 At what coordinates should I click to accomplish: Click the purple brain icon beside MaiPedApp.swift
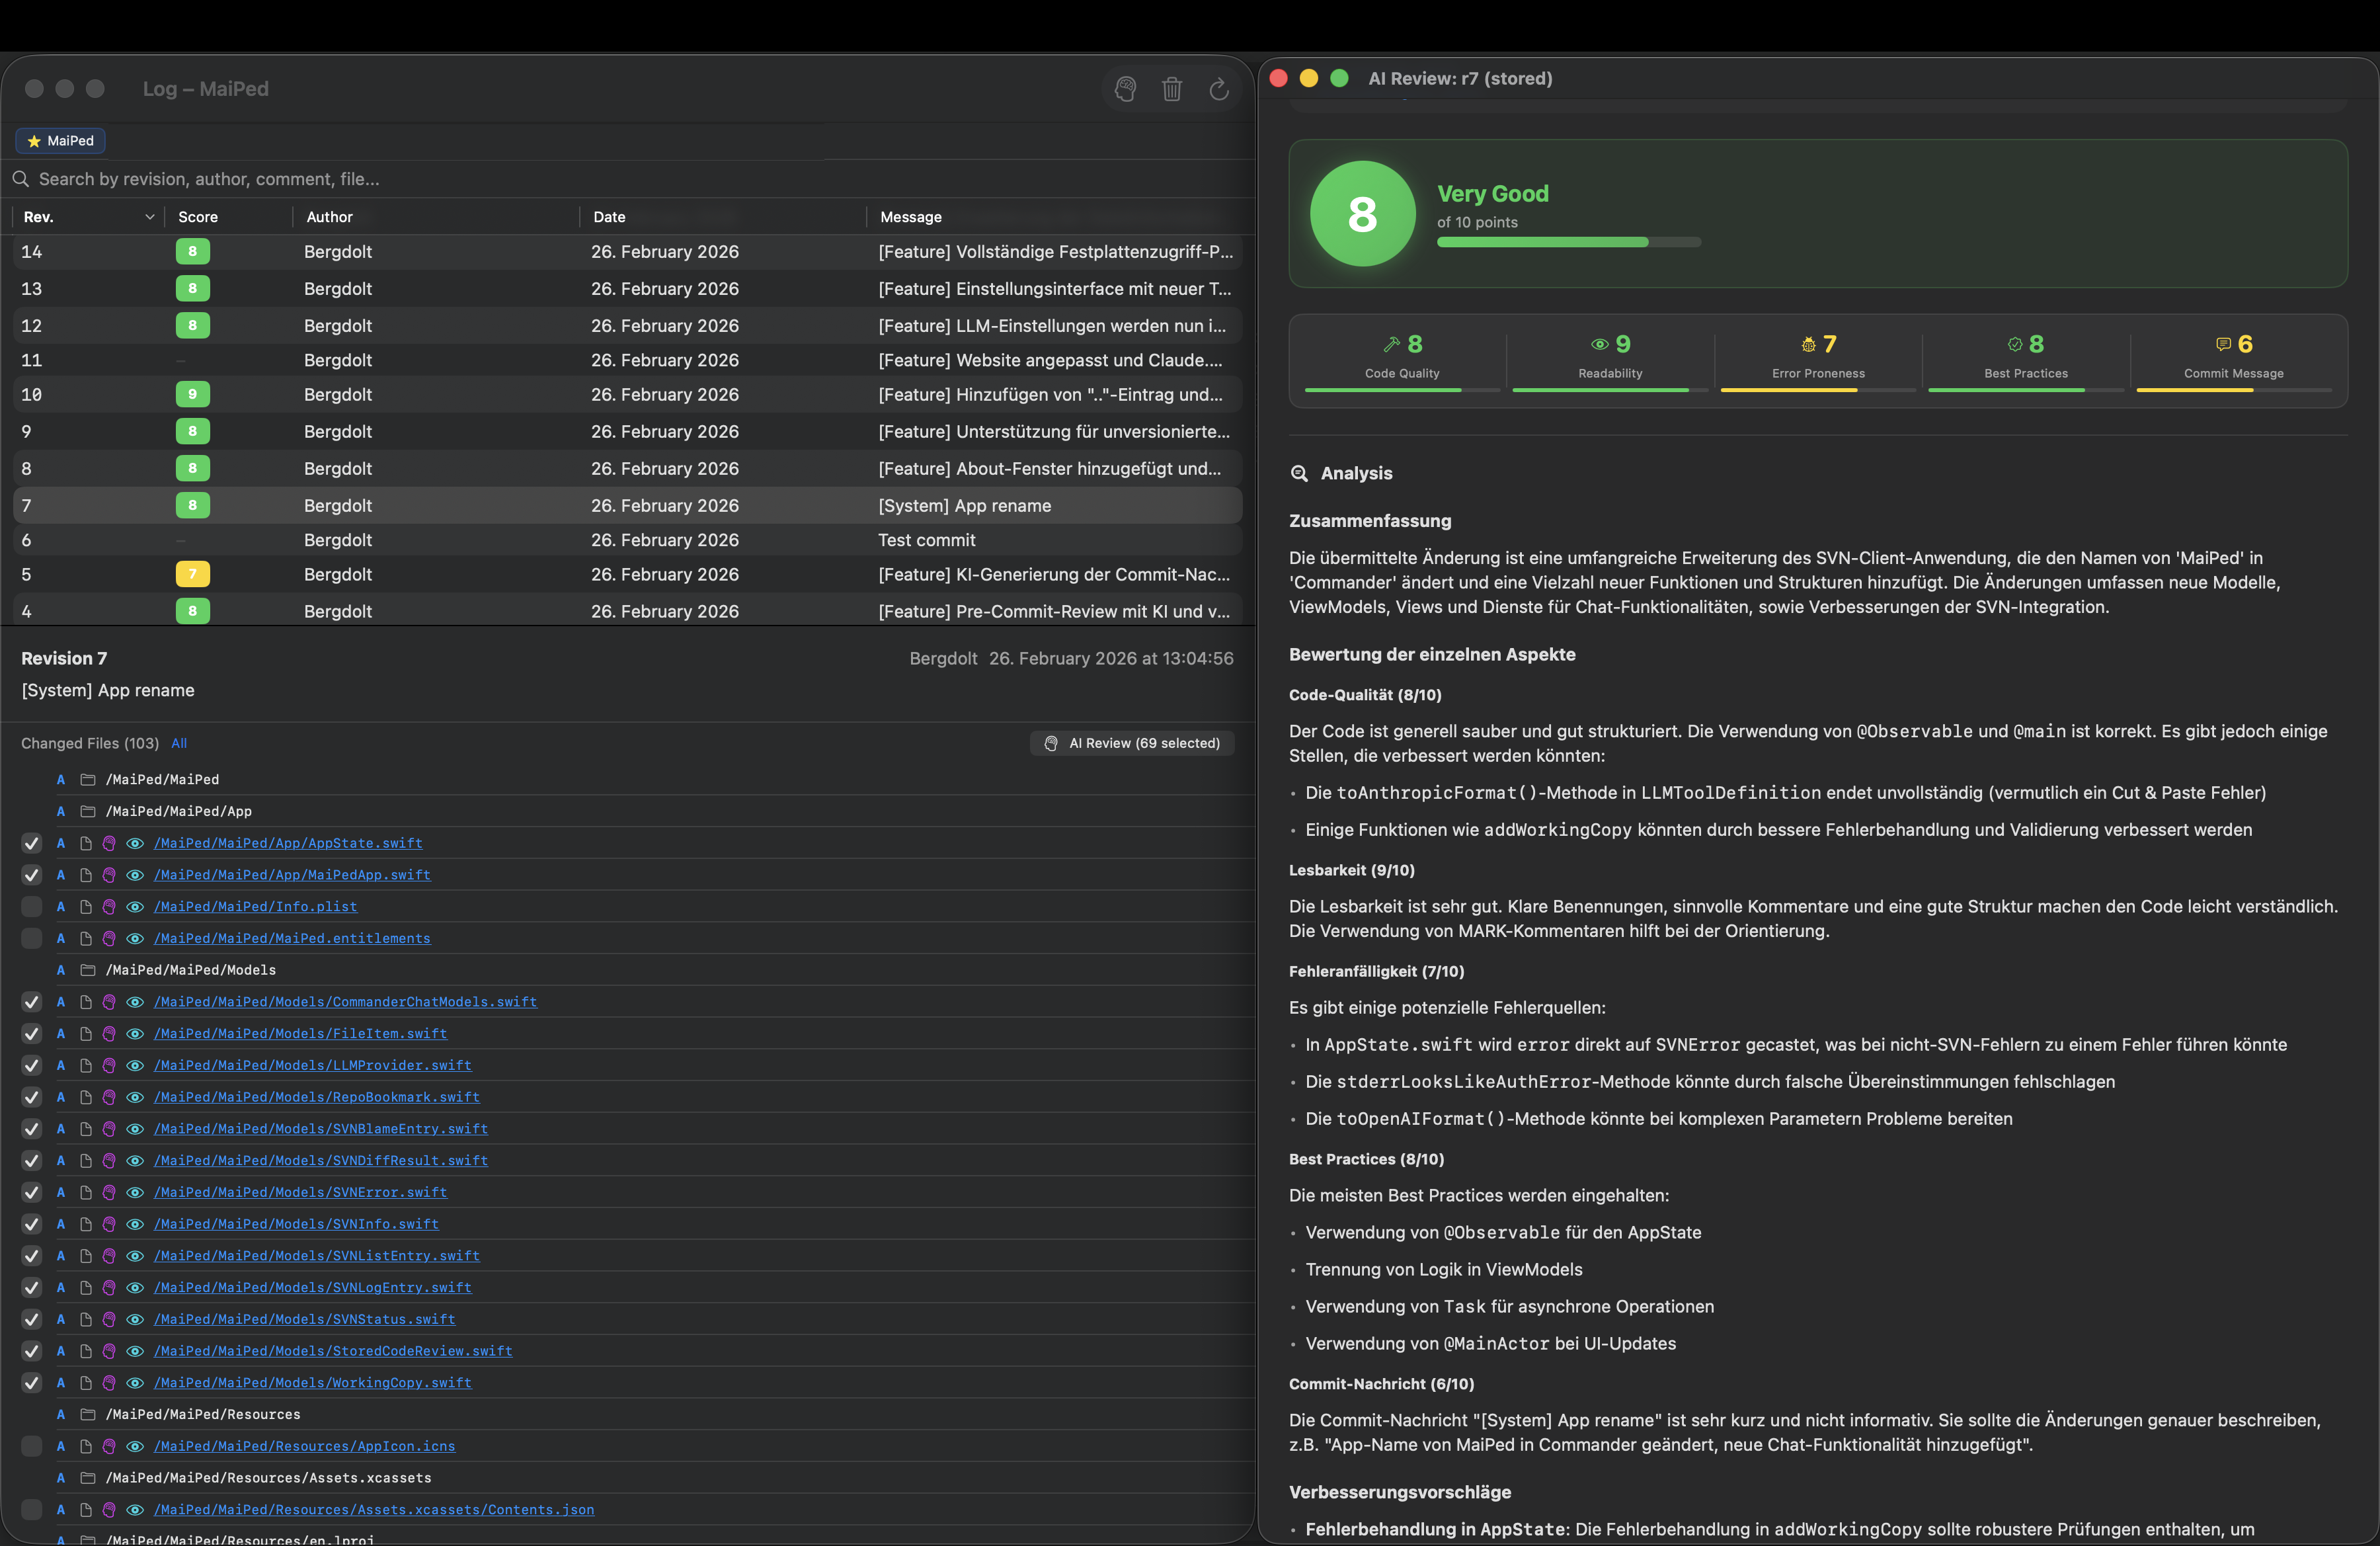click(x=110, y=874)
